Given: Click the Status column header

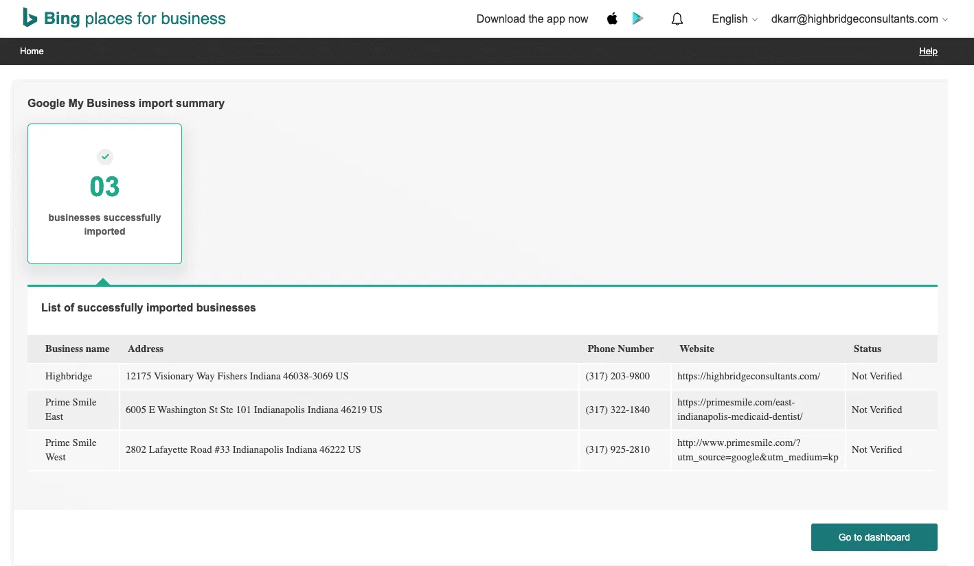Looking at the screenshot, I should (867, 349).
